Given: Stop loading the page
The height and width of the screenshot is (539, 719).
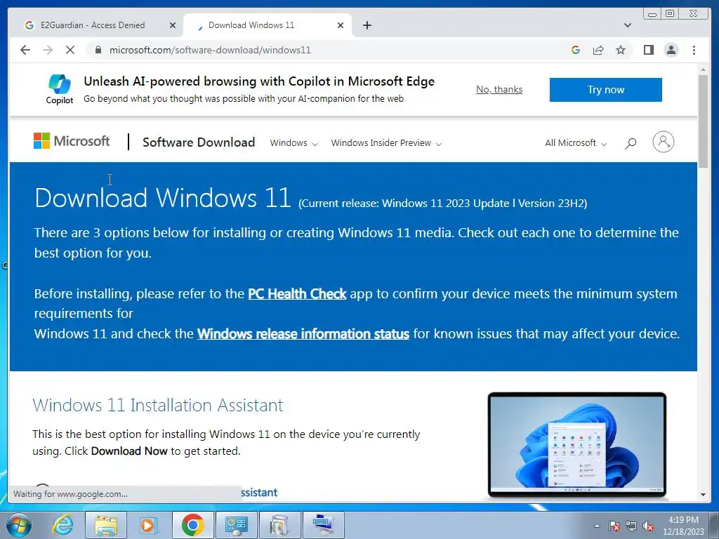Looking at the screenshot, I should 70,50.
